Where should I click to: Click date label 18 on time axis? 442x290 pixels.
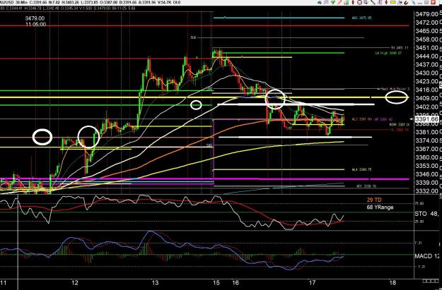pos(392,282)
